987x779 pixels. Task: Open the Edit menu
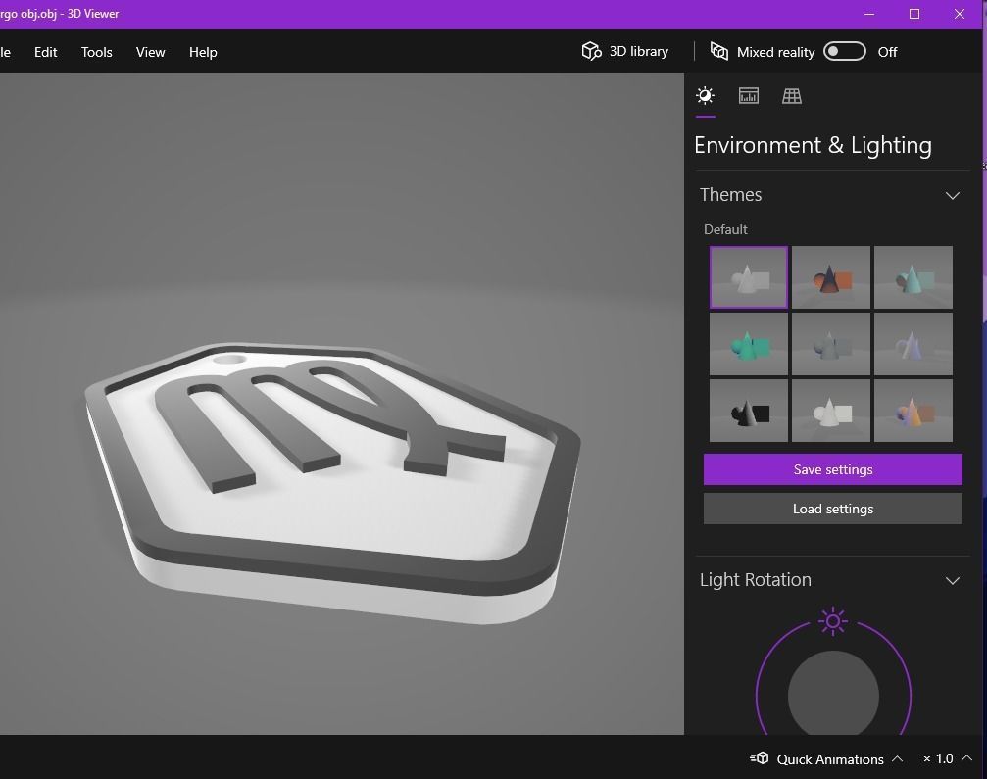point(45,52)
